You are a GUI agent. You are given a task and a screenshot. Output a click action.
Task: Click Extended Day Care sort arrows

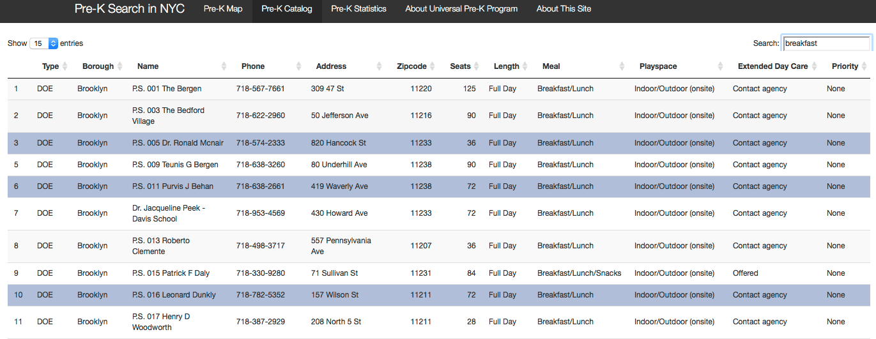click(814, 66)
